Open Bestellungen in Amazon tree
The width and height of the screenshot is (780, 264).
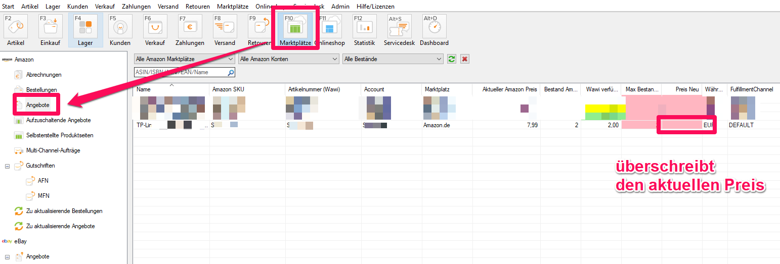(x=41, y=90)
